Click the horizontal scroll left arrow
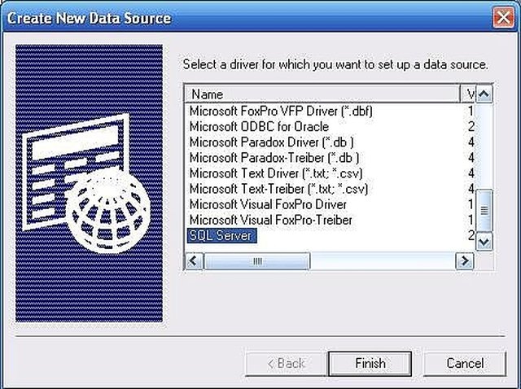521x389 pixels. click(194, 260)
